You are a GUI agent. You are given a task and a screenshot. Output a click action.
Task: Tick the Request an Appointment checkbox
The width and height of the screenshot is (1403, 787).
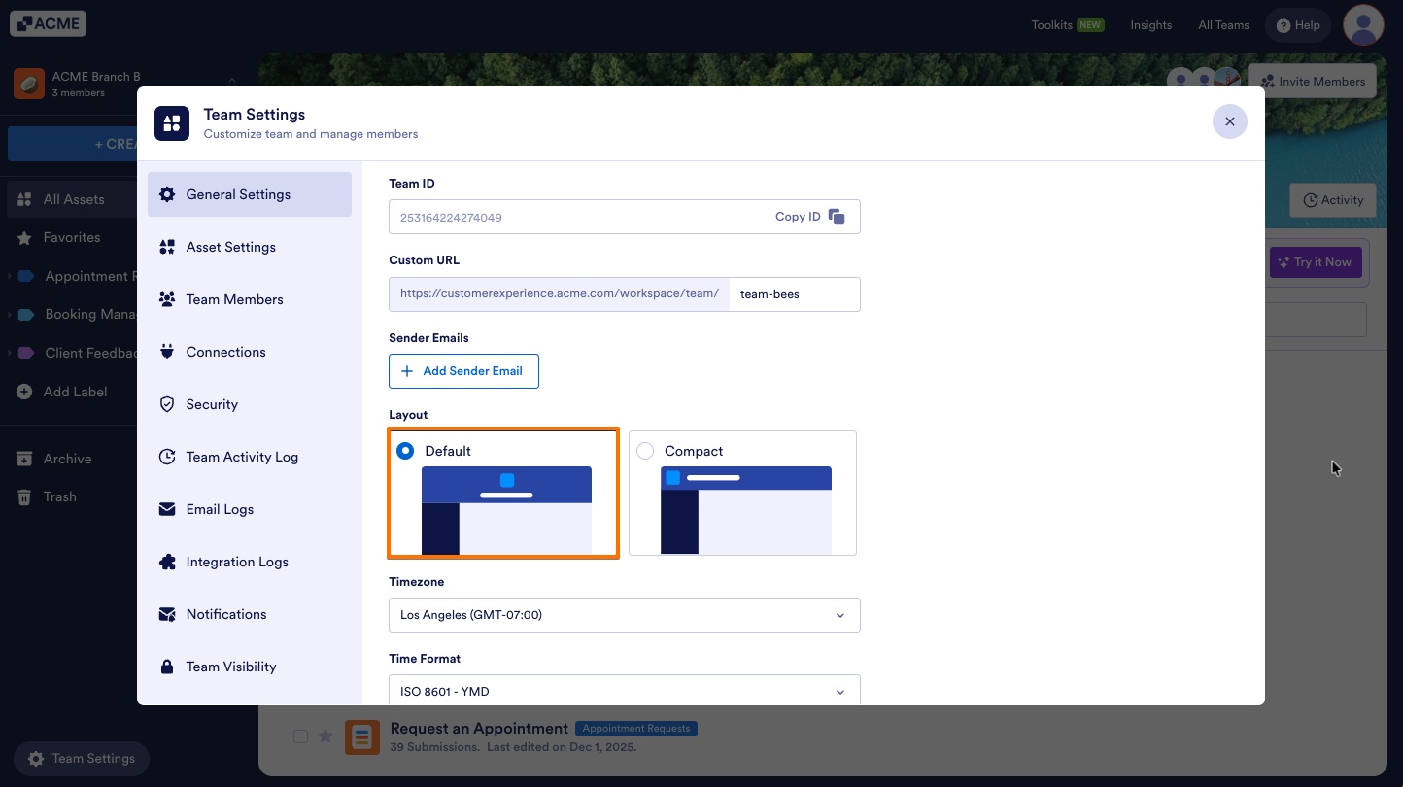(x=301, y=736)
